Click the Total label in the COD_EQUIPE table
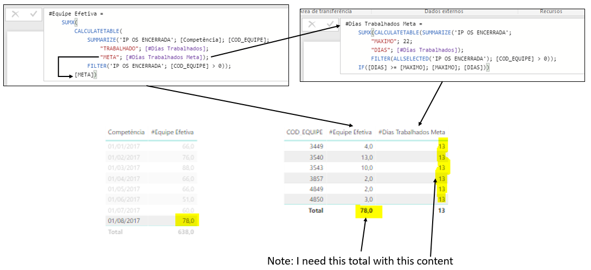 (316, 210)
